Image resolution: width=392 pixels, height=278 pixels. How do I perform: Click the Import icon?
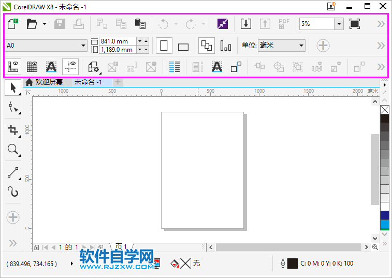click(x=246, y=24)
